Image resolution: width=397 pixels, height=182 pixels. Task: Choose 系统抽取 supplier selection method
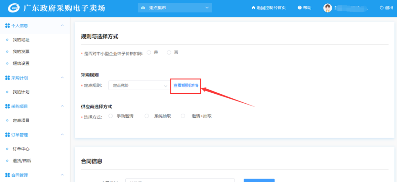147,116
